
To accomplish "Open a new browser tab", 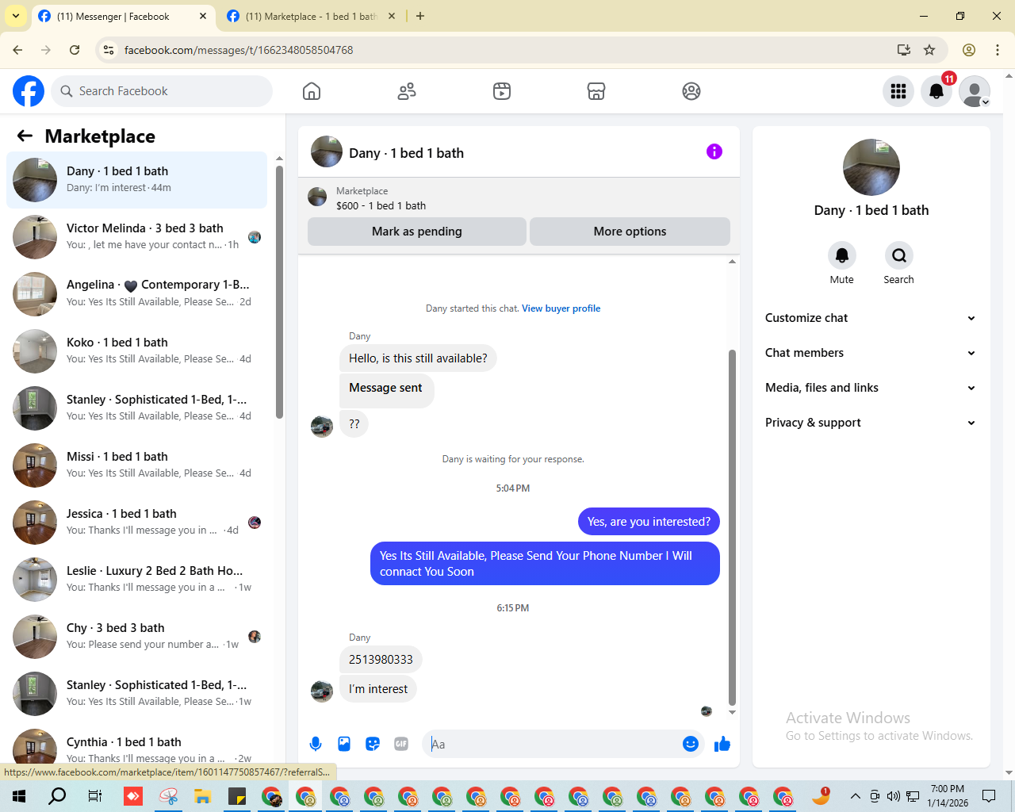I will (420, 16).
